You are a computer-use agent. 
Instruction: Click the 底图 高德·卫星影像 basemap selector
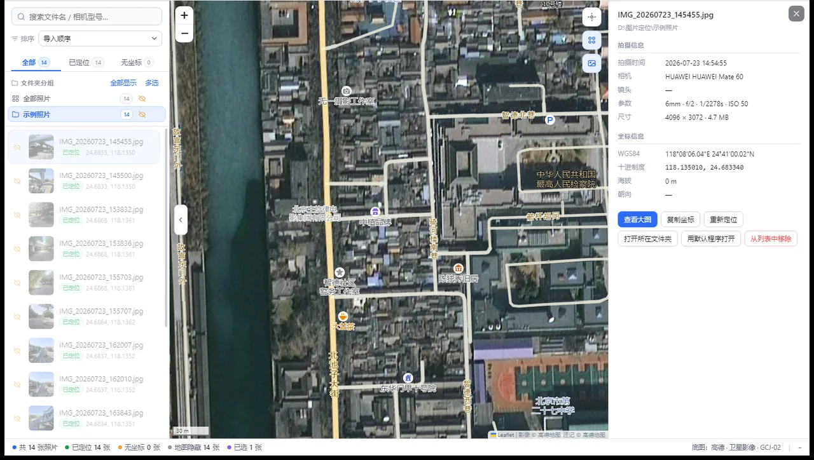click(x=736, y=447)
